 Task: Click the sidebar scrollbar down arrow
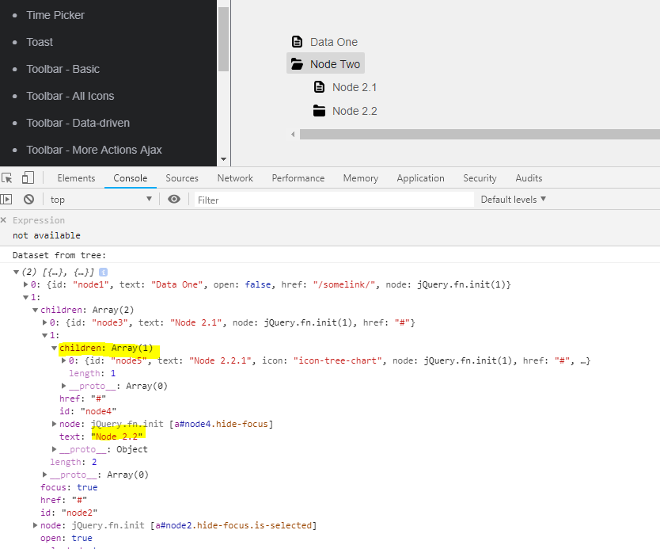click(x=223, y=159)
